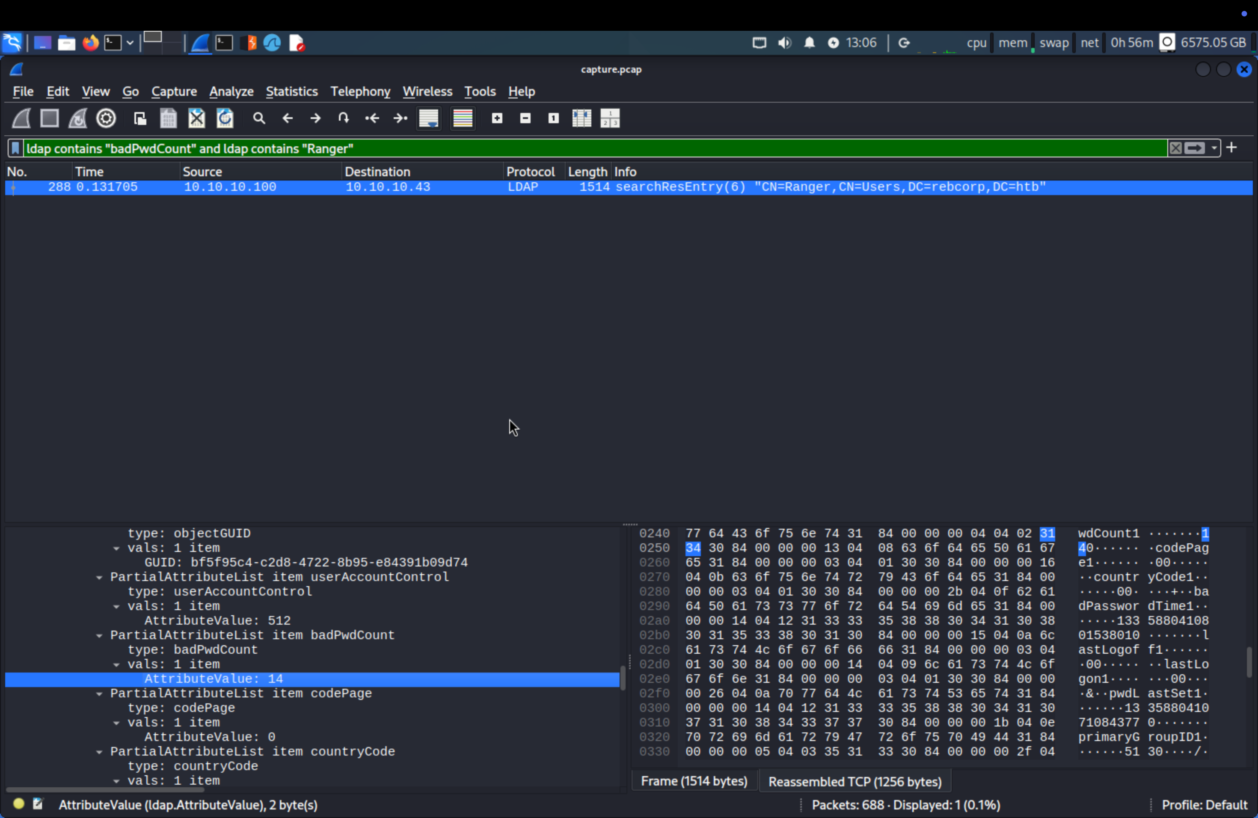
Task: Switch to Reassembled TCP (1256 bytes) tab
Action: (x=854, y=782)
